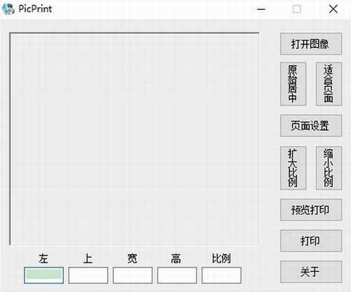This screenshot has width=351, height=292.
Task: Close the PicPrint window
Action: pos(333,9)
